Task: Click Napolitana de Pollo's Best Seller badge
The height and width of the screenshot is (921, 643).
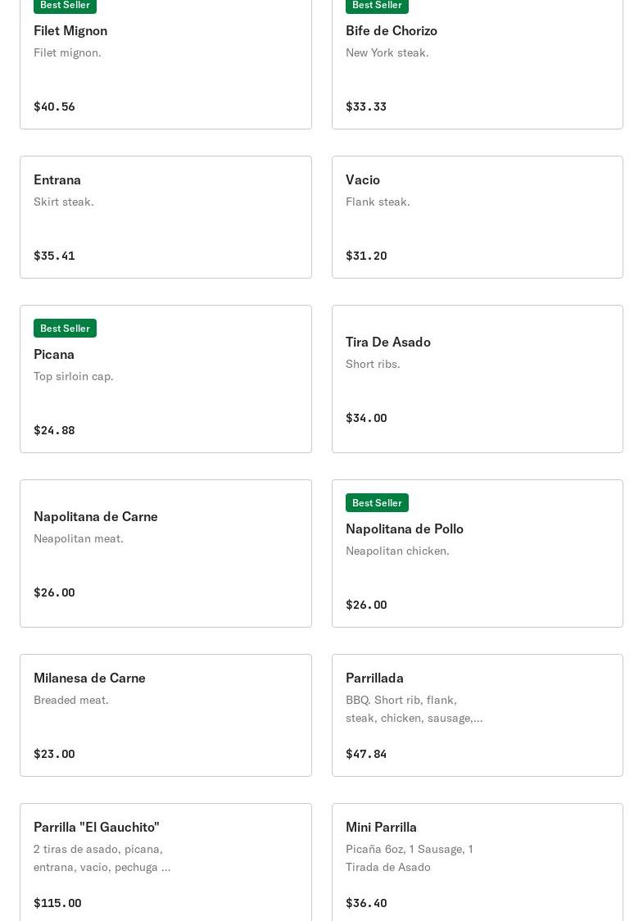Action: coord(377,502)
